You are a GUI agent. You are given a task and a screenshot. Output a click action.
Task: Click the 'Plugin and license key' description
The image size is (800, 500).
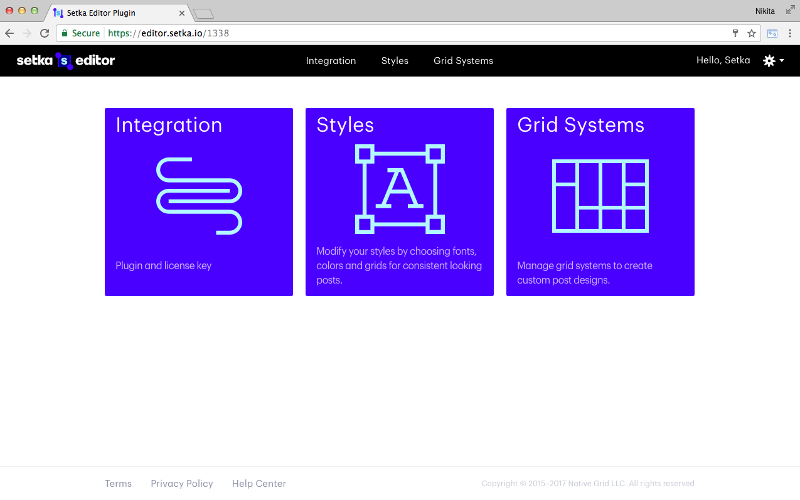click(x=163, y=265)
